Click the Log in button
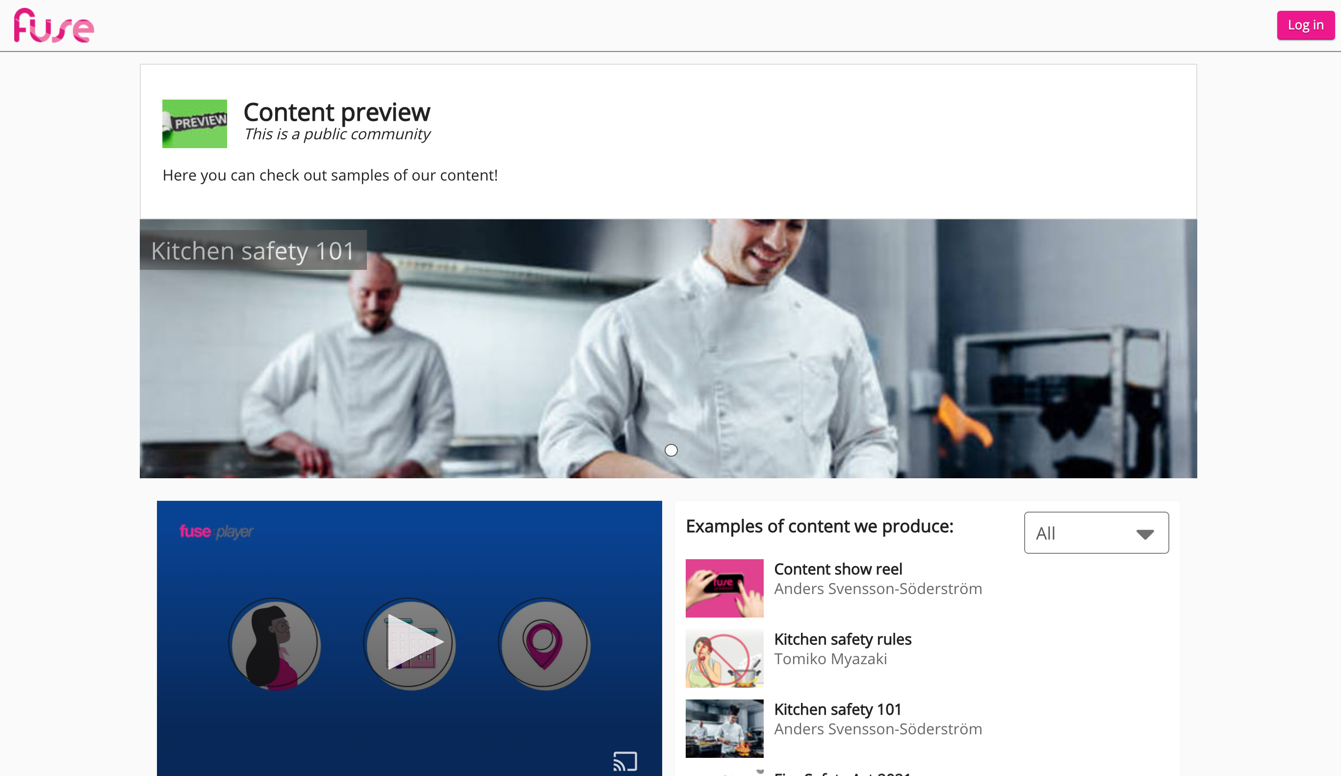 pyautogui.click(x=1305, y=25)
